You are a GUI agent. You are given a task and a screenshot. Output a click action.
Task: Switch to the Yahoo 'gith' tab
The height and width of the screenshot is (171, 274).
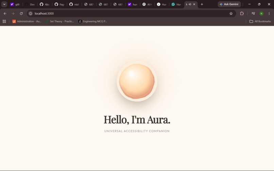(x=15, y=4)
